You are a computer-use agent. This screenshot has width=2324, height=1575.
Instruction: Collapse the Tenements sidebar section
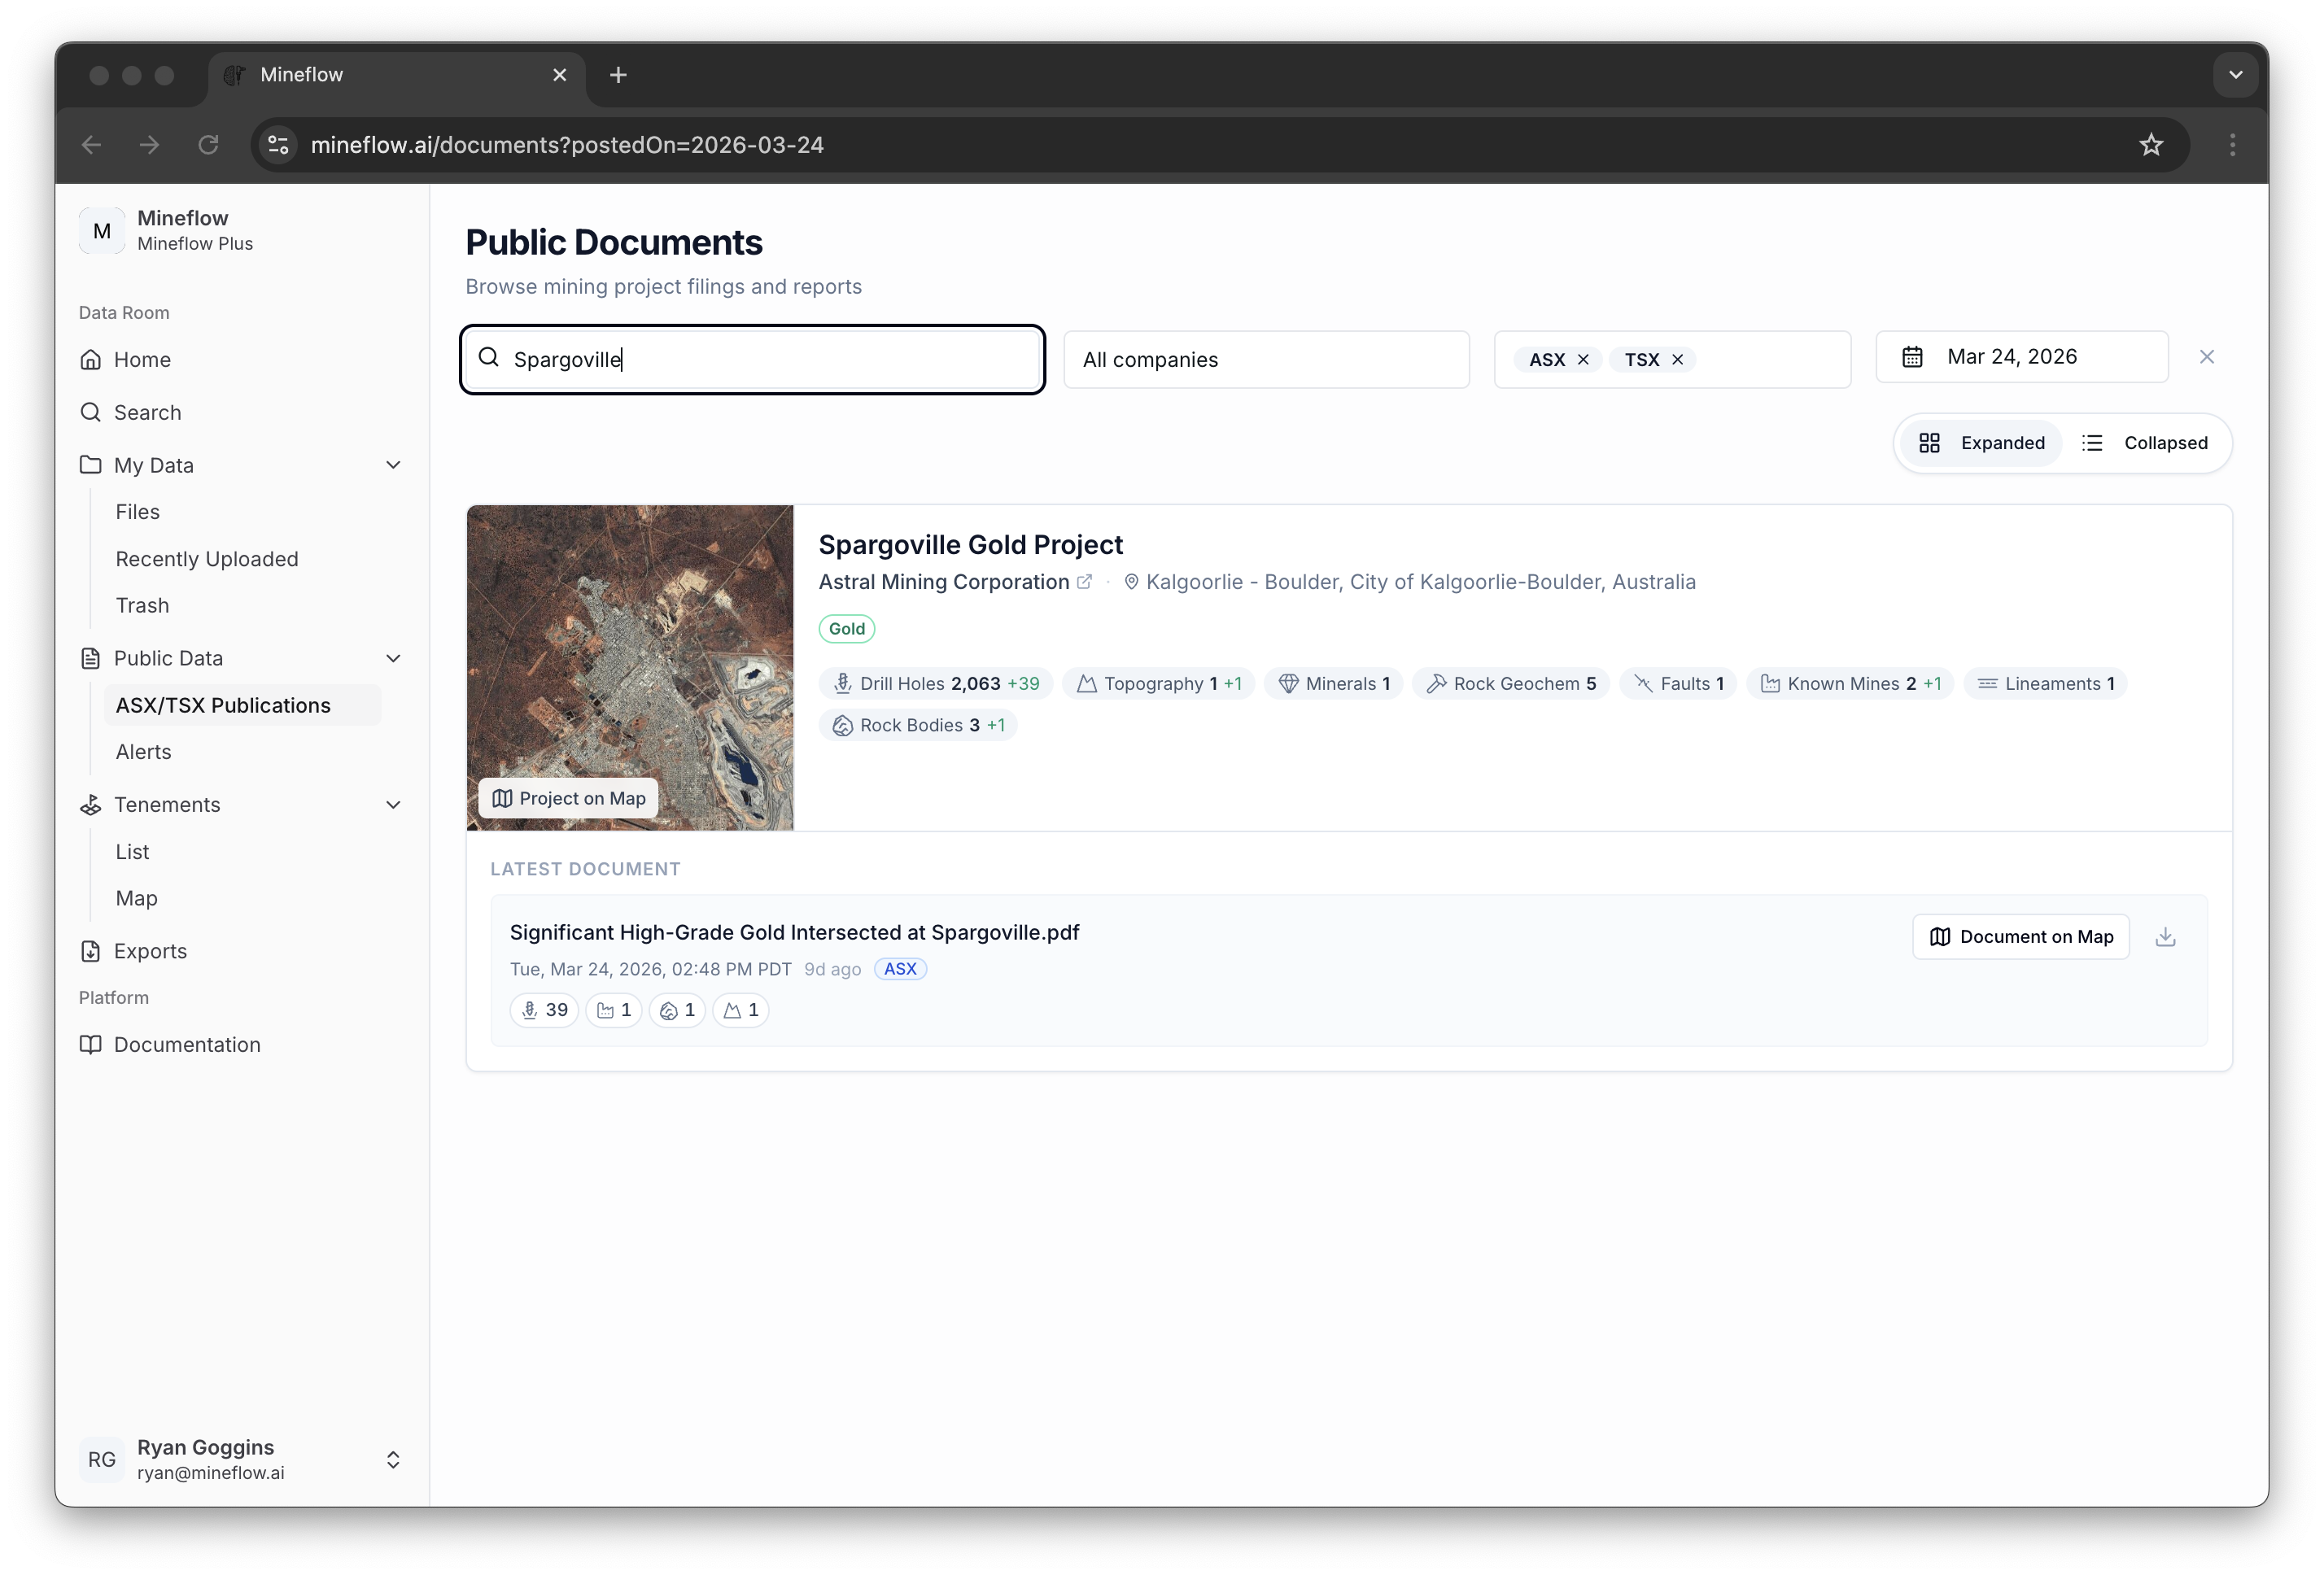coord(393,805)
